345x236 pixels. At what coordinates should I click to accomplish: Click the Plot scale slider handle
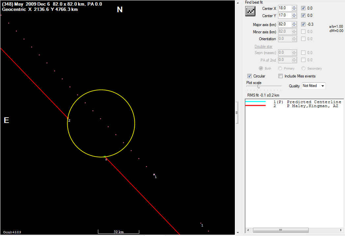pos(259,87)
